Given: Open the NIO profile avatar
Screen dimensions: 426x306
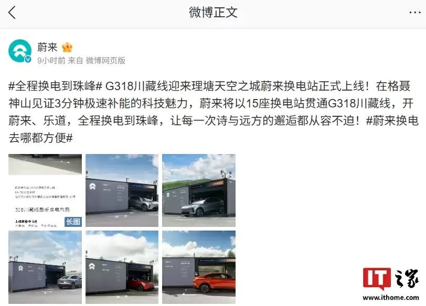Looking at the screenshot, I should [20, 51].
